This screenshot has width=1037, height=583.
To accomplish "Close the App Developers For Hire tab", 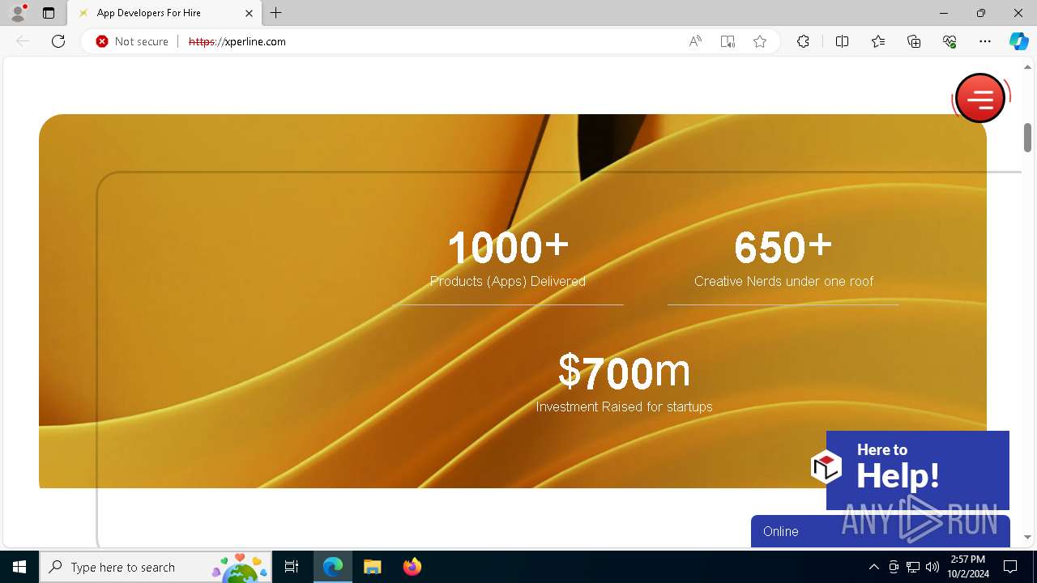I will pyautogui.click(x=249, y=13).
